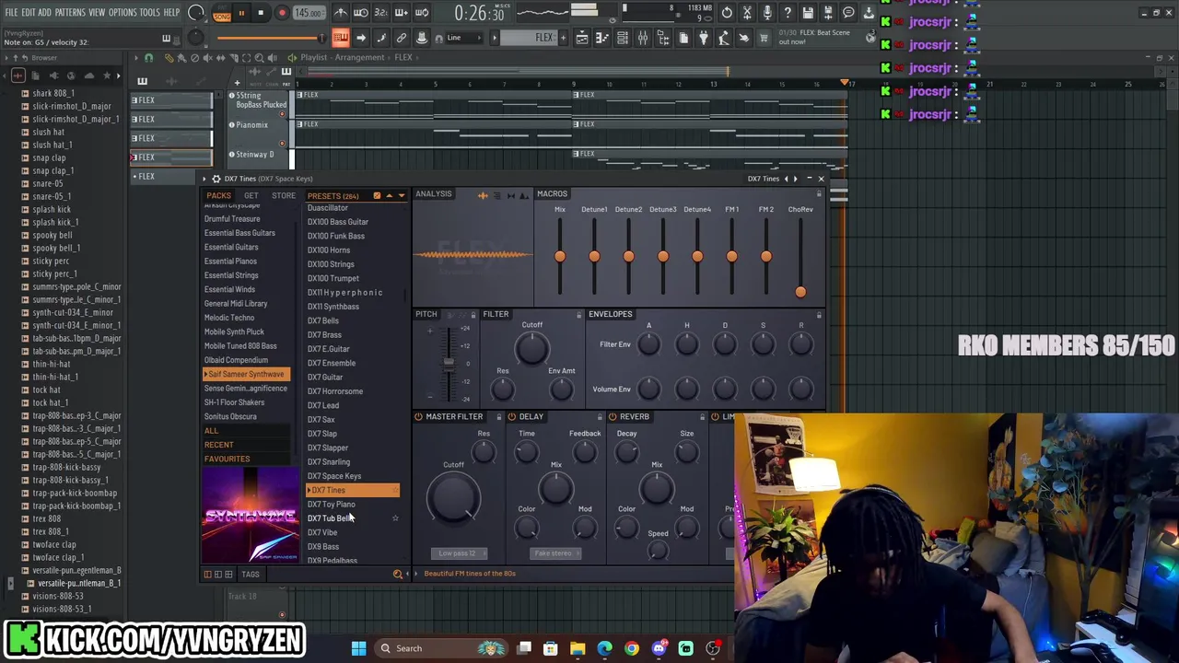
Task: Click next preset arrow in FLEX title bar
Action: [x=796, y=179]
